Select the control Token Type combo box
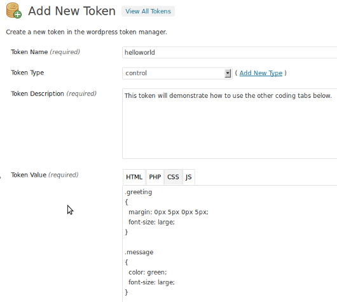337x302 pixels. tap(177, 73)
